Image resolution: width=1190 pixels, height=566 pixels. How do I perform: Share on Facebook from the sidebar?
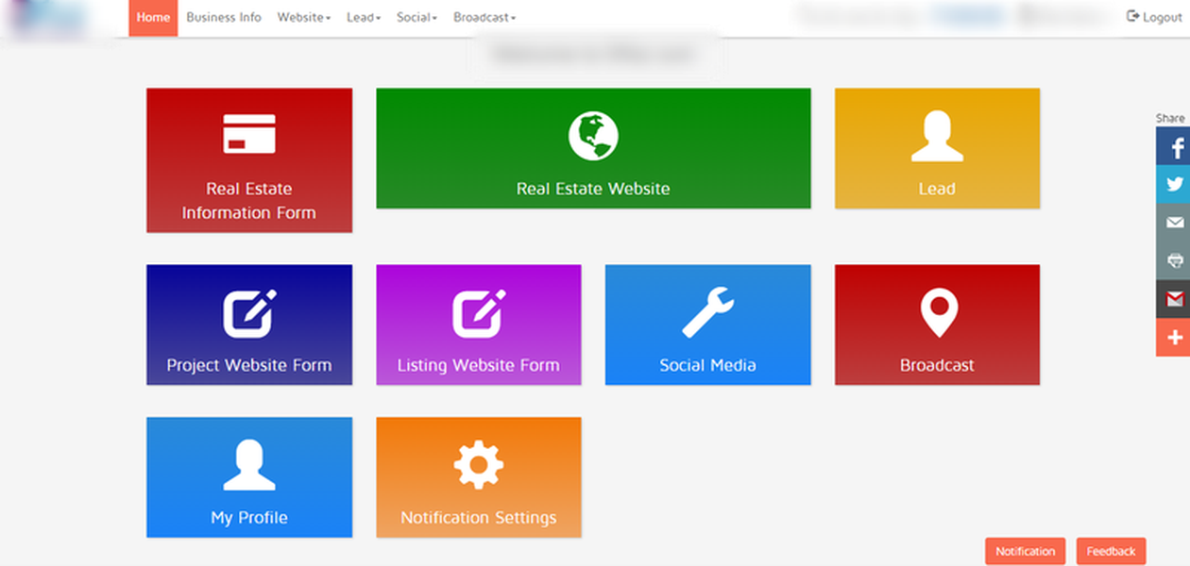1174,146
